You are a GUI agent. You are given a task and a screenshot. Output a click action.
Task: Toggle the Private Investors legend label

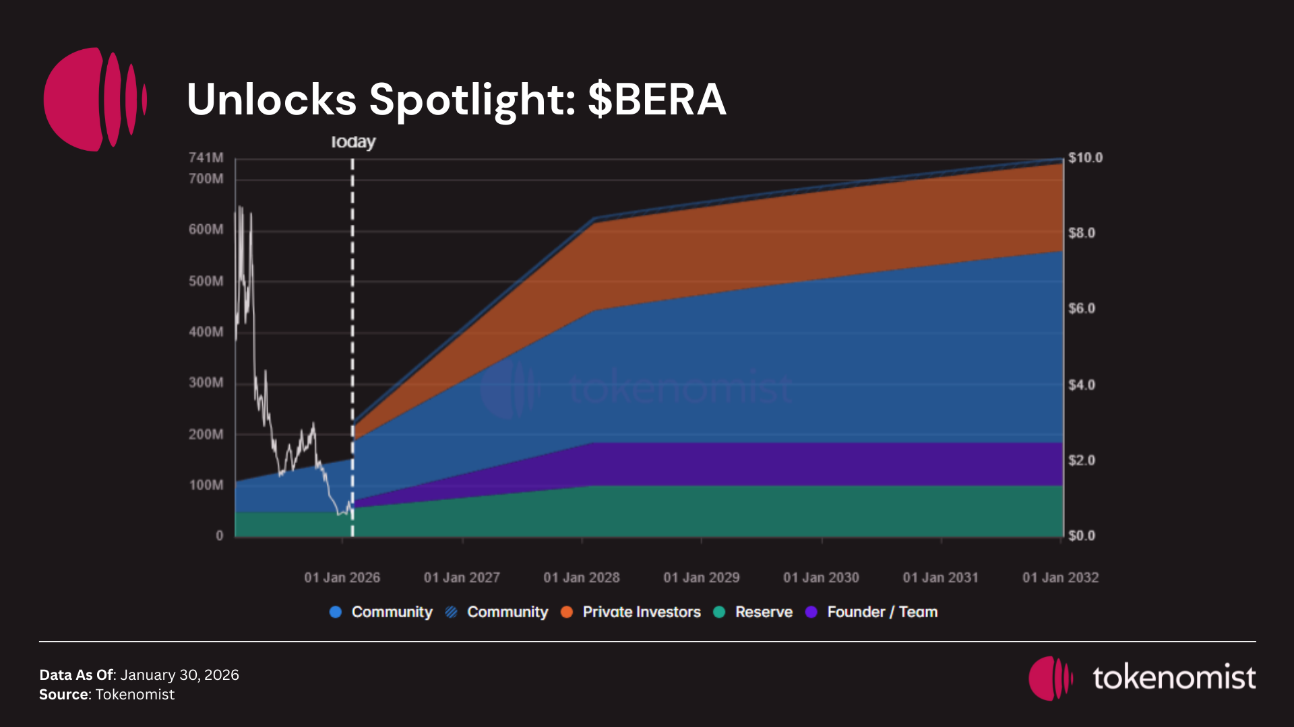[x=641, y=612]
